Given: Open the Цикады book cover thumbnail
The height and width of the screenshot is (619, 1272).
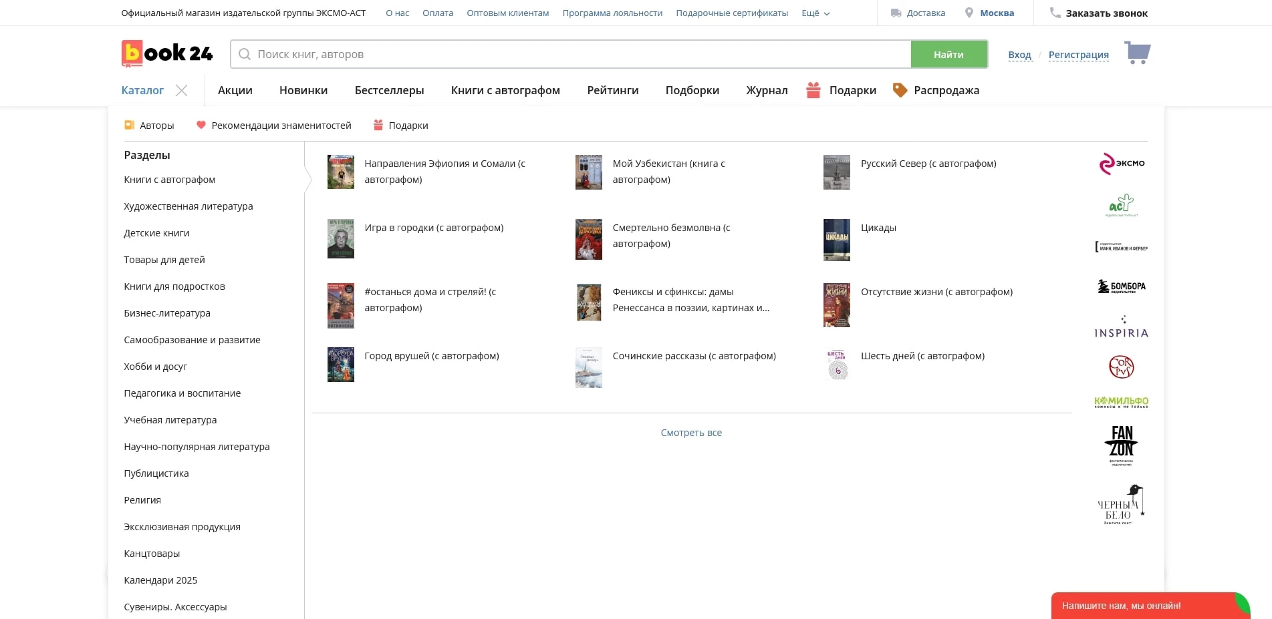Looking at the screenshot, I should point(836,240).
